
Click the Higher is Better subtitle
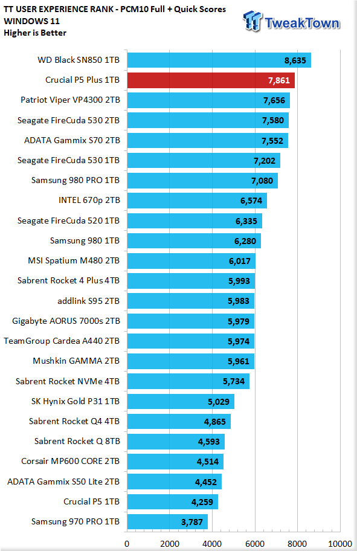pos(35,33)
